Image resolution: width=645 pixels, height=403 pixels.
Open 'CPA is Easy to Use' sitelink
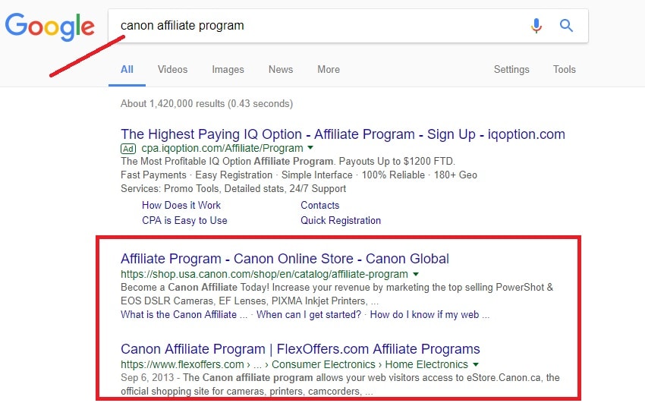[184, 220]
